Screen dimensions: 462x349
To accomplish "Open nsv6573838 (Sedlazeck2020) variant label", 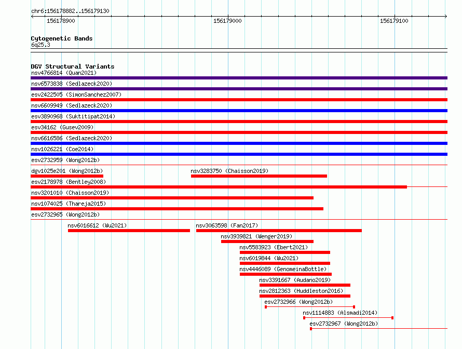I will click(x=72, y=84).
